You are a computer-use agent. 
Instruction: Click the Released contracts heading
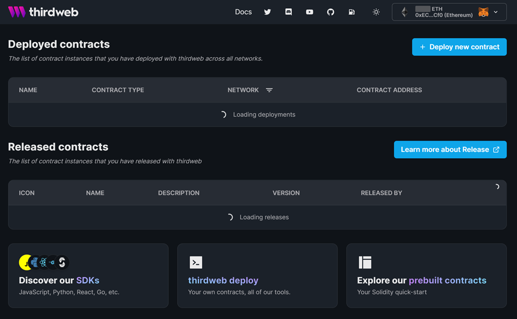click(58, 147)
